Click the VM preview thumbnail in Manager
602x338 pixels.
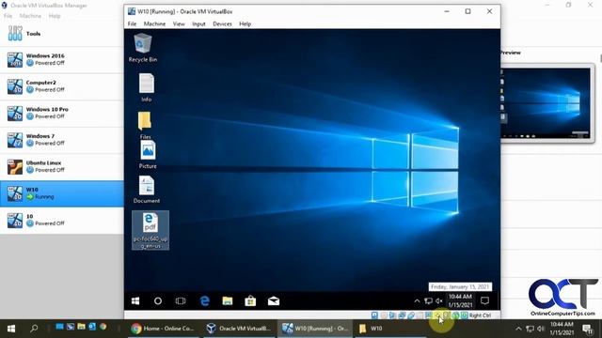coord(546,103)
